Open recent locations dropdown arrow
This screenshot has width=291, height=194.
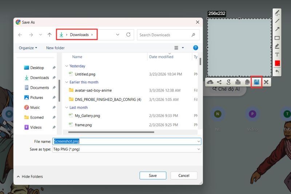click(x=40, y=35)
